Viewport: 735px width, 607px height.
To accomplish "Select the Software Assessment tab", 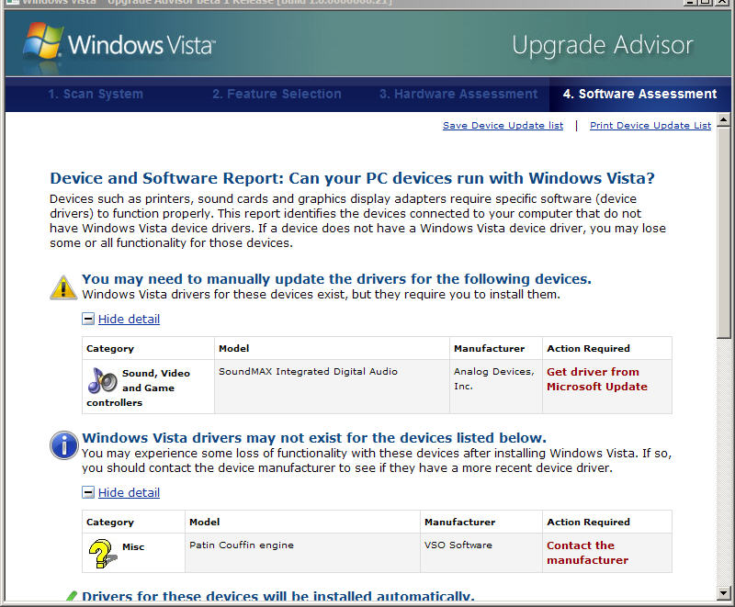I will 639,94.
